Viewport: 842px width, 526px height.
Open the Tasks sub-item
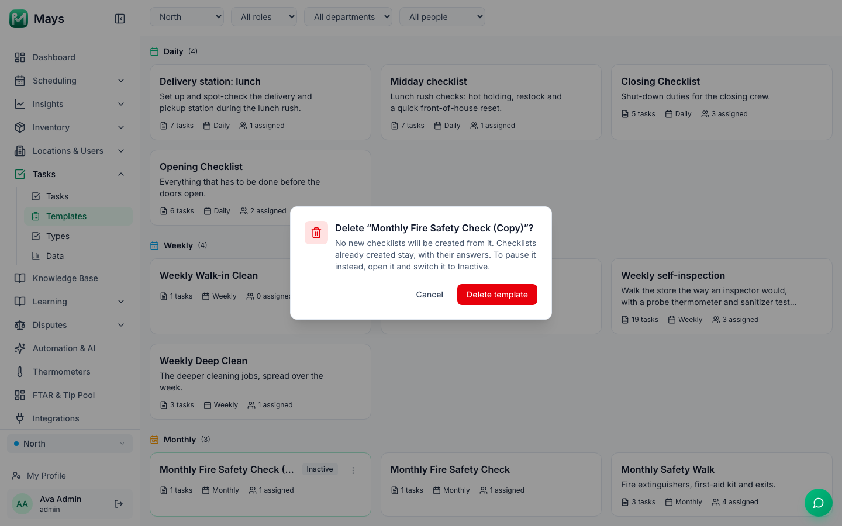(x=78, y=196)
